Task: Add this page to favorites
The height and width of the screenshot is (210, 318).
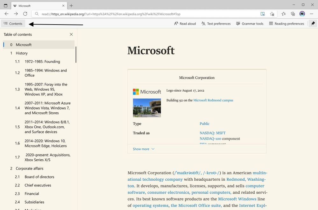Action: tap(272, 14)
